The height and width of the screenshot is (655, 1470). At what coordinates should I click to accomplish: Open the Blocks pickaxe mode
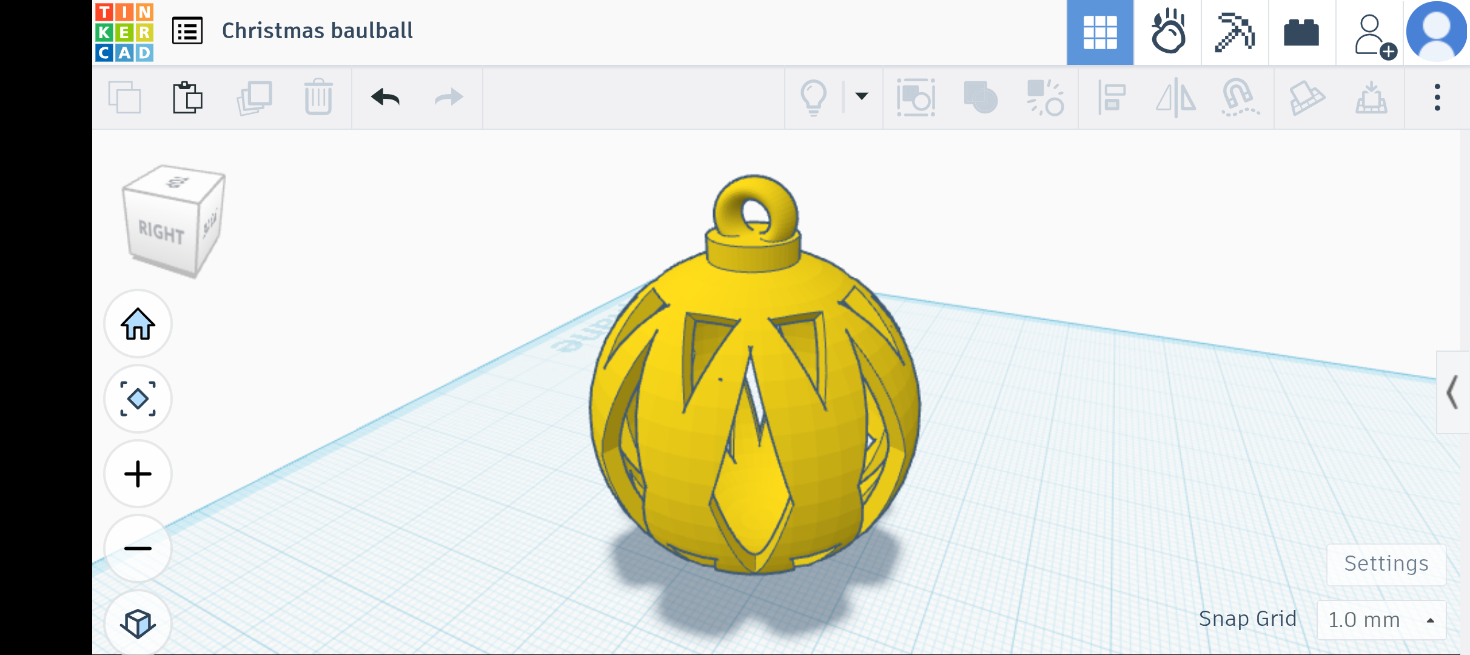1235,32
